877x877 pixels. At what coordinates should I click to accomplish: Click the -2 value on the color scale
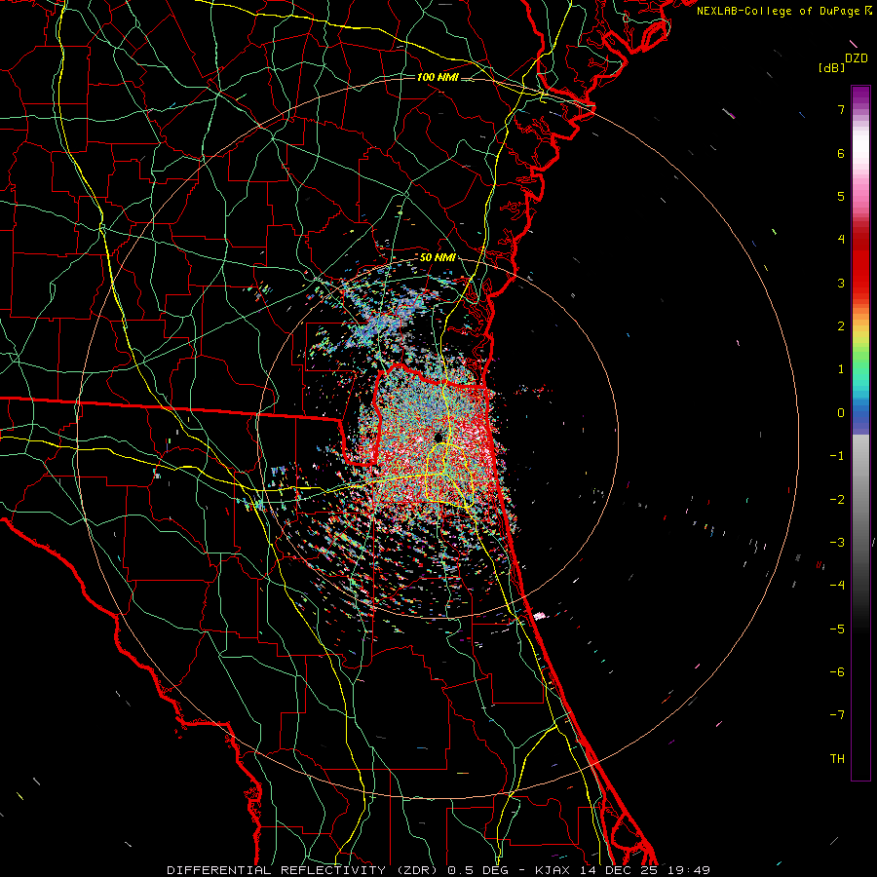(837, 500)
